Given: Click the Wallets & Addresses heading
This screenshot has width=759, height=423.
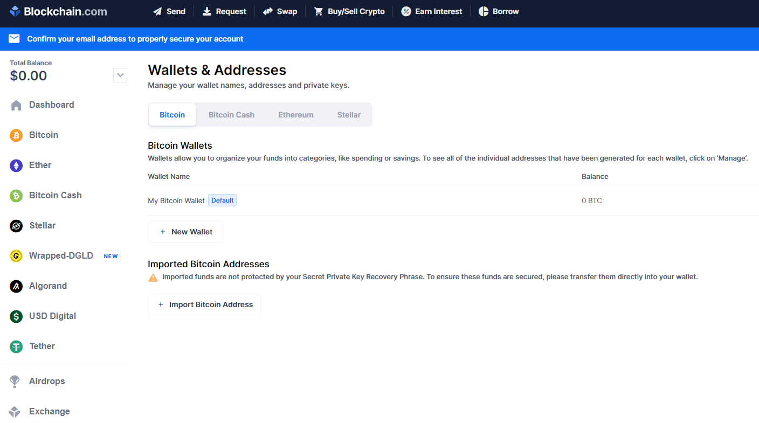Looking at the screenshot, I should pyautogui.click(x=217, y=71).
